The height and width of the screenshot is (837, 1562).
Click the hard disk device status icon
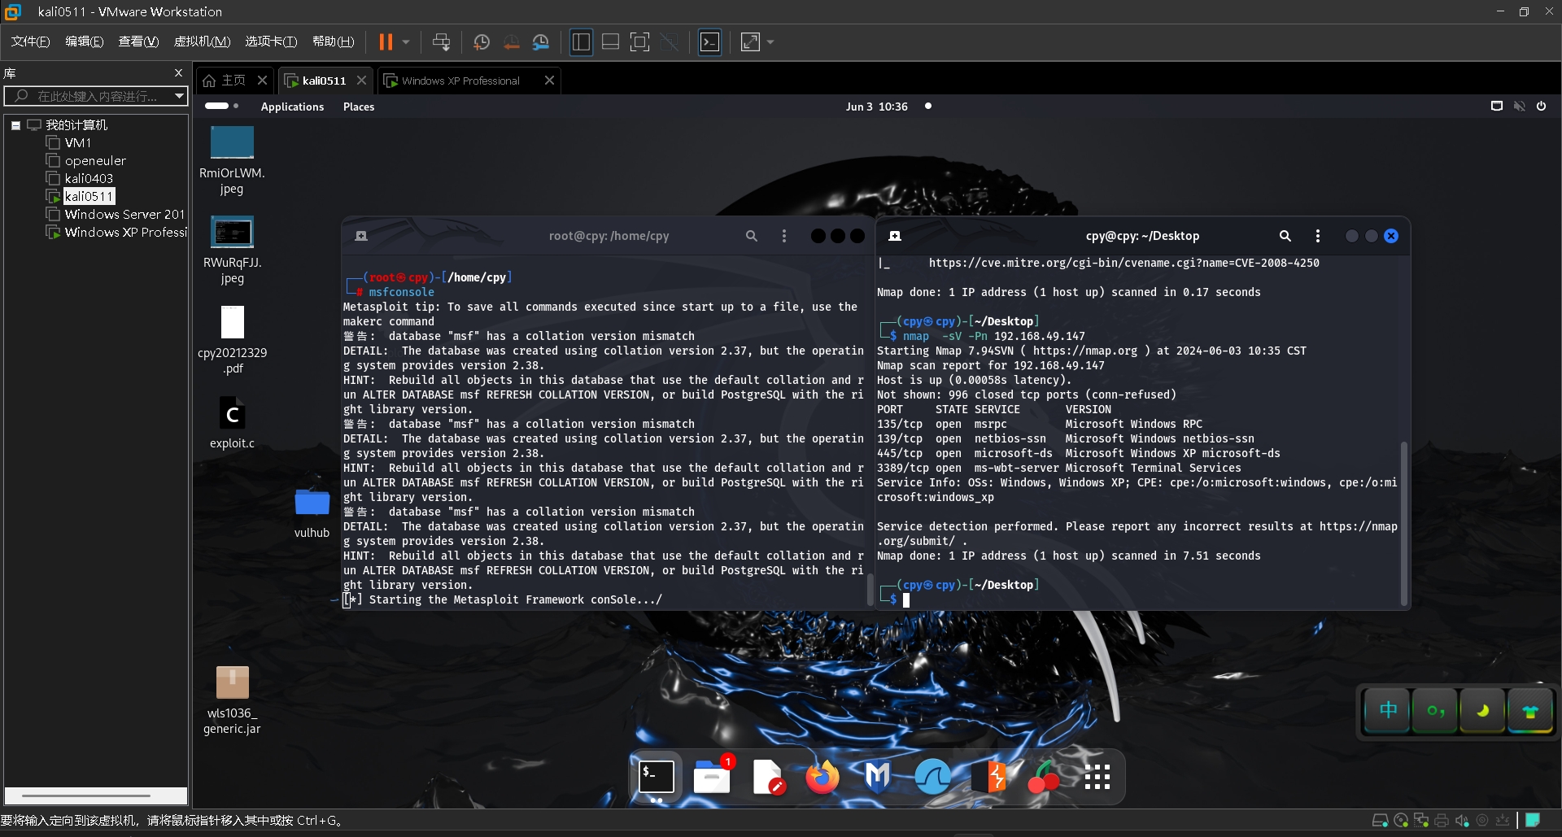(x=1380, y=821)
